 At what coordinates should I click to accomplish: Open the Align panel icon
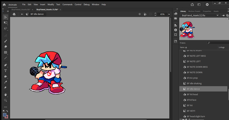pyautogui.click(x=176, y=25)
